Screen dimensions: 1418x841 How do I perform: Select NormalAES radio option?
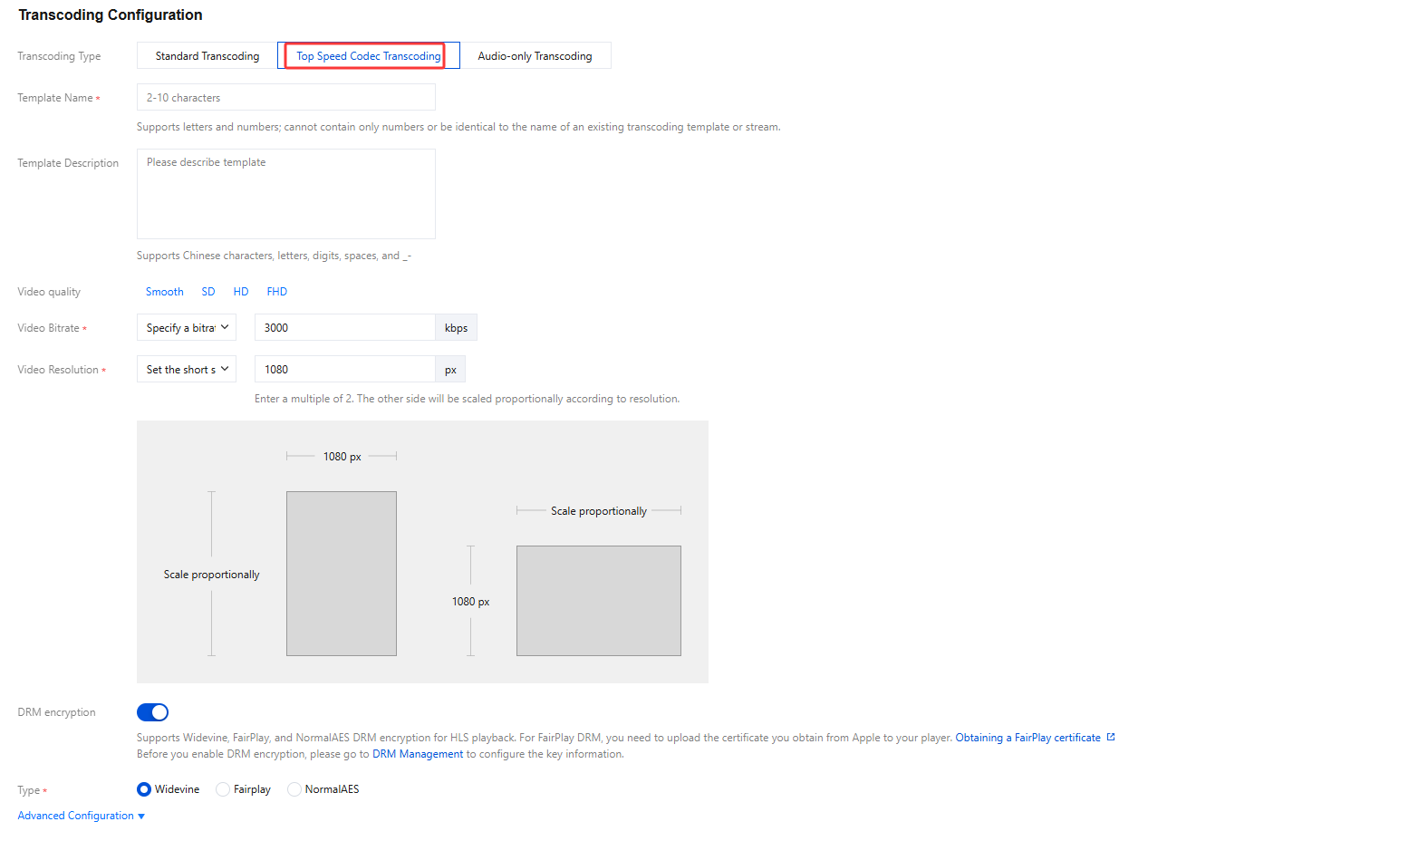[294, 789]
